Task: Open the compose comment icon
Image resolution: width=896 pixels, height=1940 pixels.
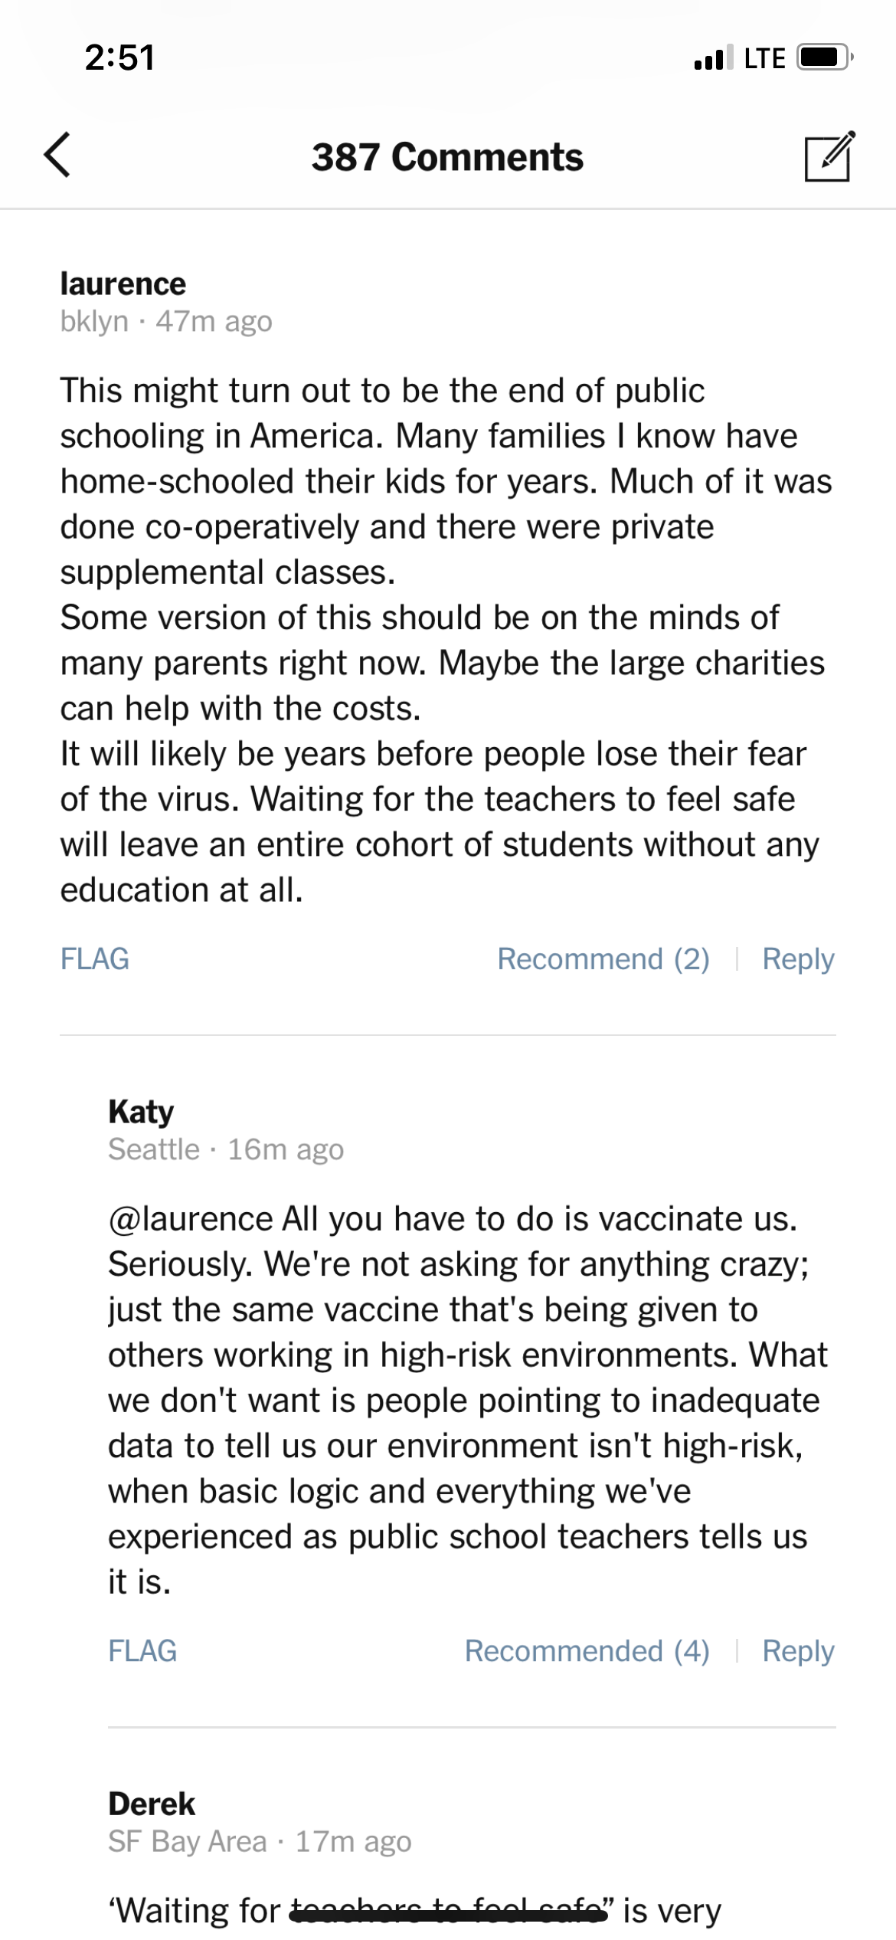Action: [829, 157]
